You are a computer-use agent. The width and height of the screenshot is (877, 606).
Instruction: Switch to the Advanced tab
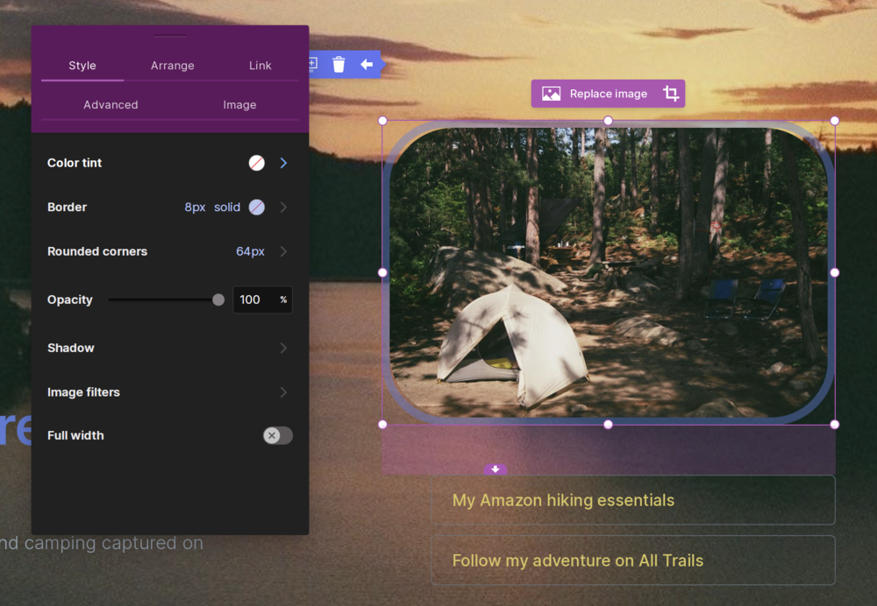point(111,104)
